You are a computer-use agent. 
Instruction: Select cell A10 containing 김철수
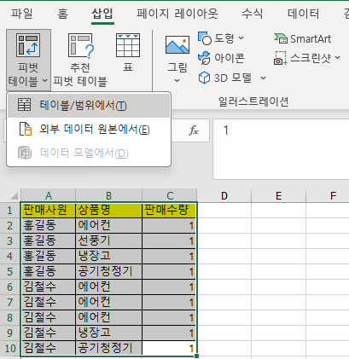pyautogui.click(x=49, y=348)
